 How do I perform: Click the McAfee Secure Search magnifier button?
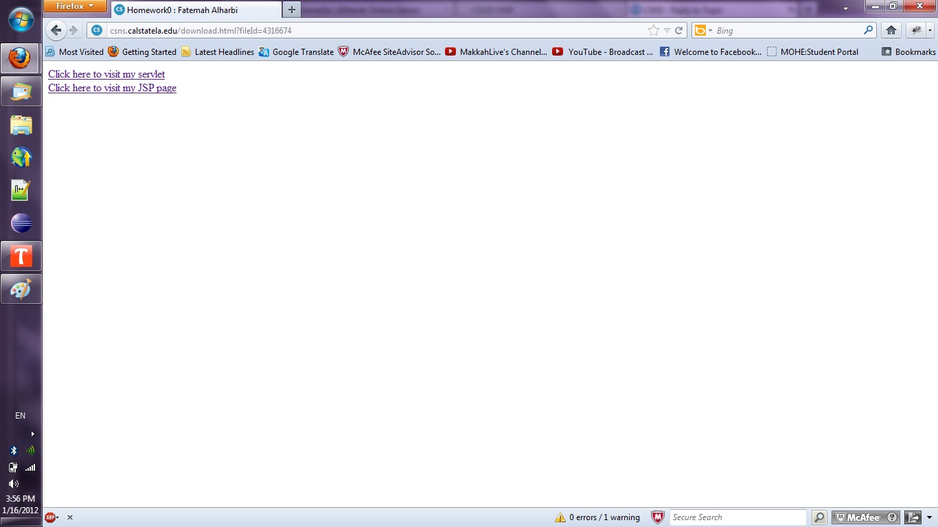tap(819, 517)
